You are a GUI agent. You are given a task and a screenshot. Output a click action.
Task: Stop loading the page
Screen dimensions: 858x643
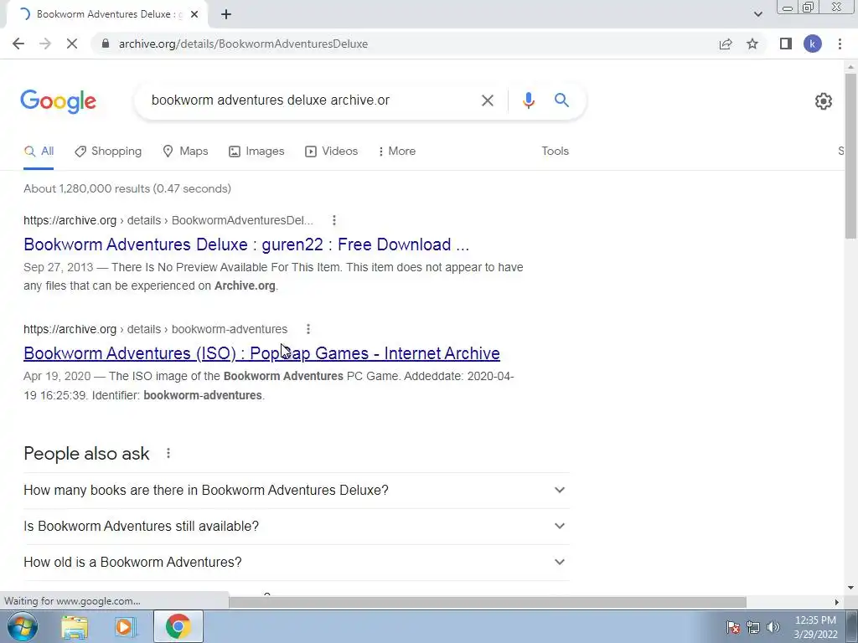coord(72,44)
